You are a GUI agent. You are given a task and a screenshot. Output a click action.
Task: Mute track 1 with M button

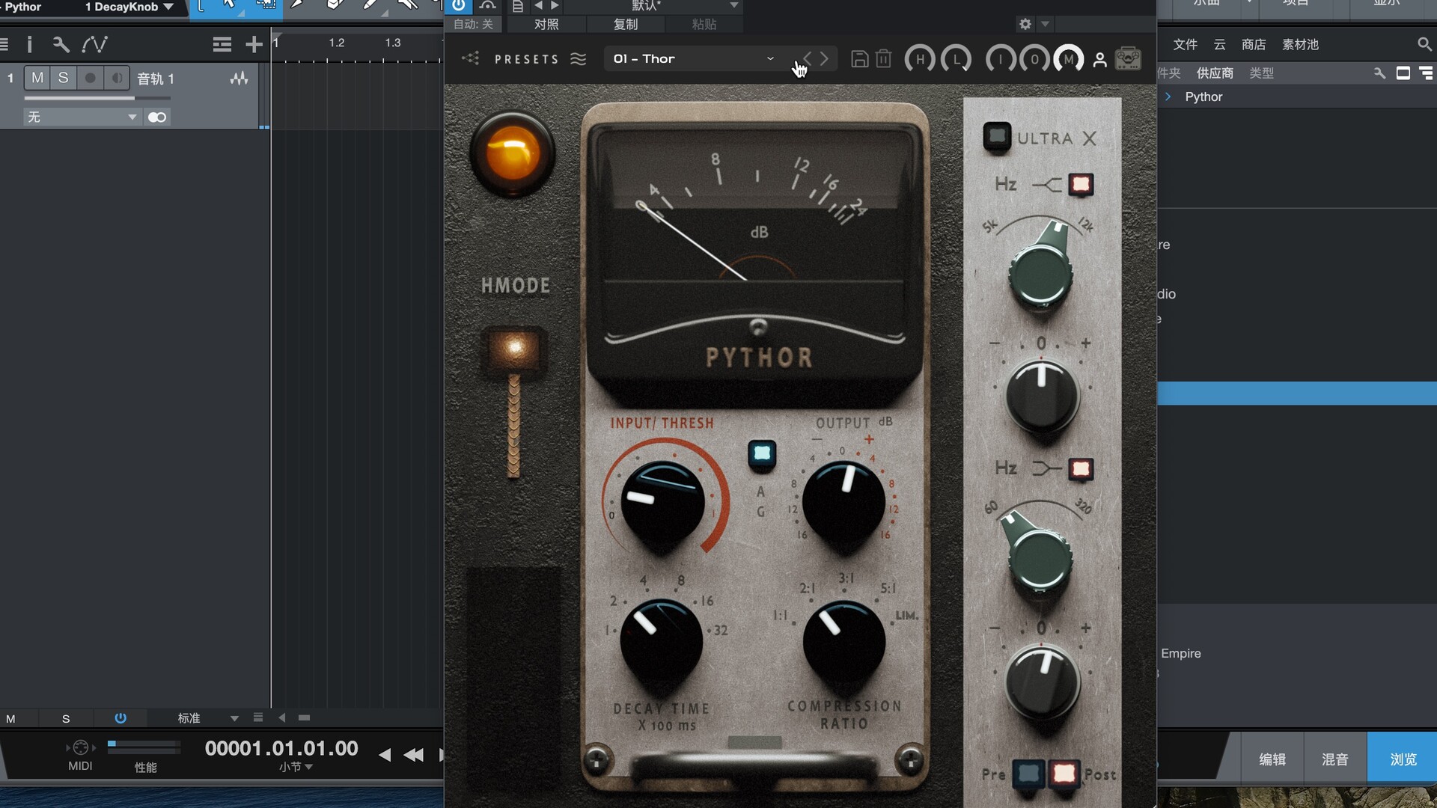37,78
